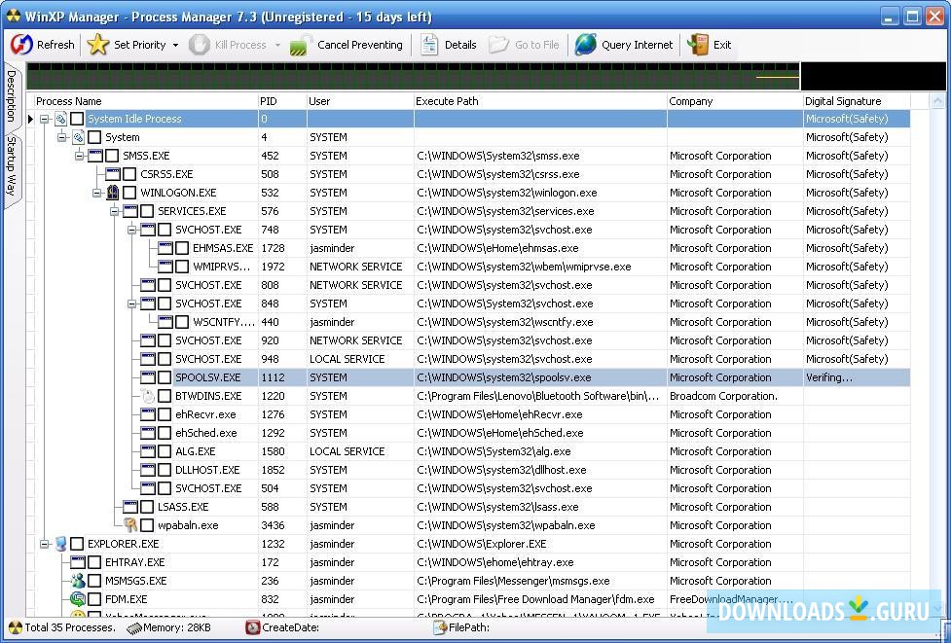
Task: Click the CPU usage history graph
Action: pyautogui.click(x=413, y=76)
